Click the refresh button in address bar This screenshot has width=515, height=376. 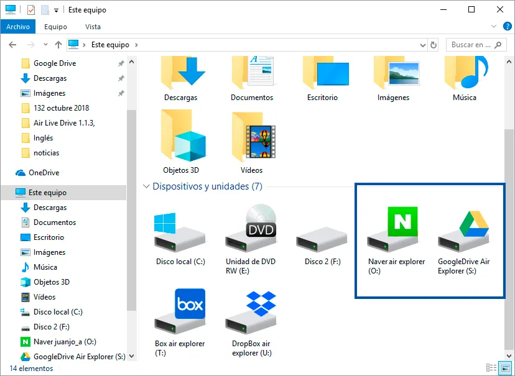coord(434,45)
